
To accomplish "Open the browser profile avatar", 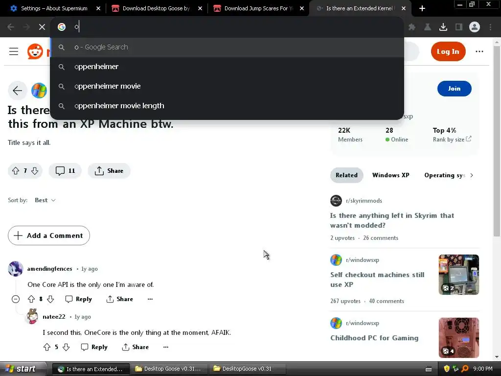I will click(475, 27).
